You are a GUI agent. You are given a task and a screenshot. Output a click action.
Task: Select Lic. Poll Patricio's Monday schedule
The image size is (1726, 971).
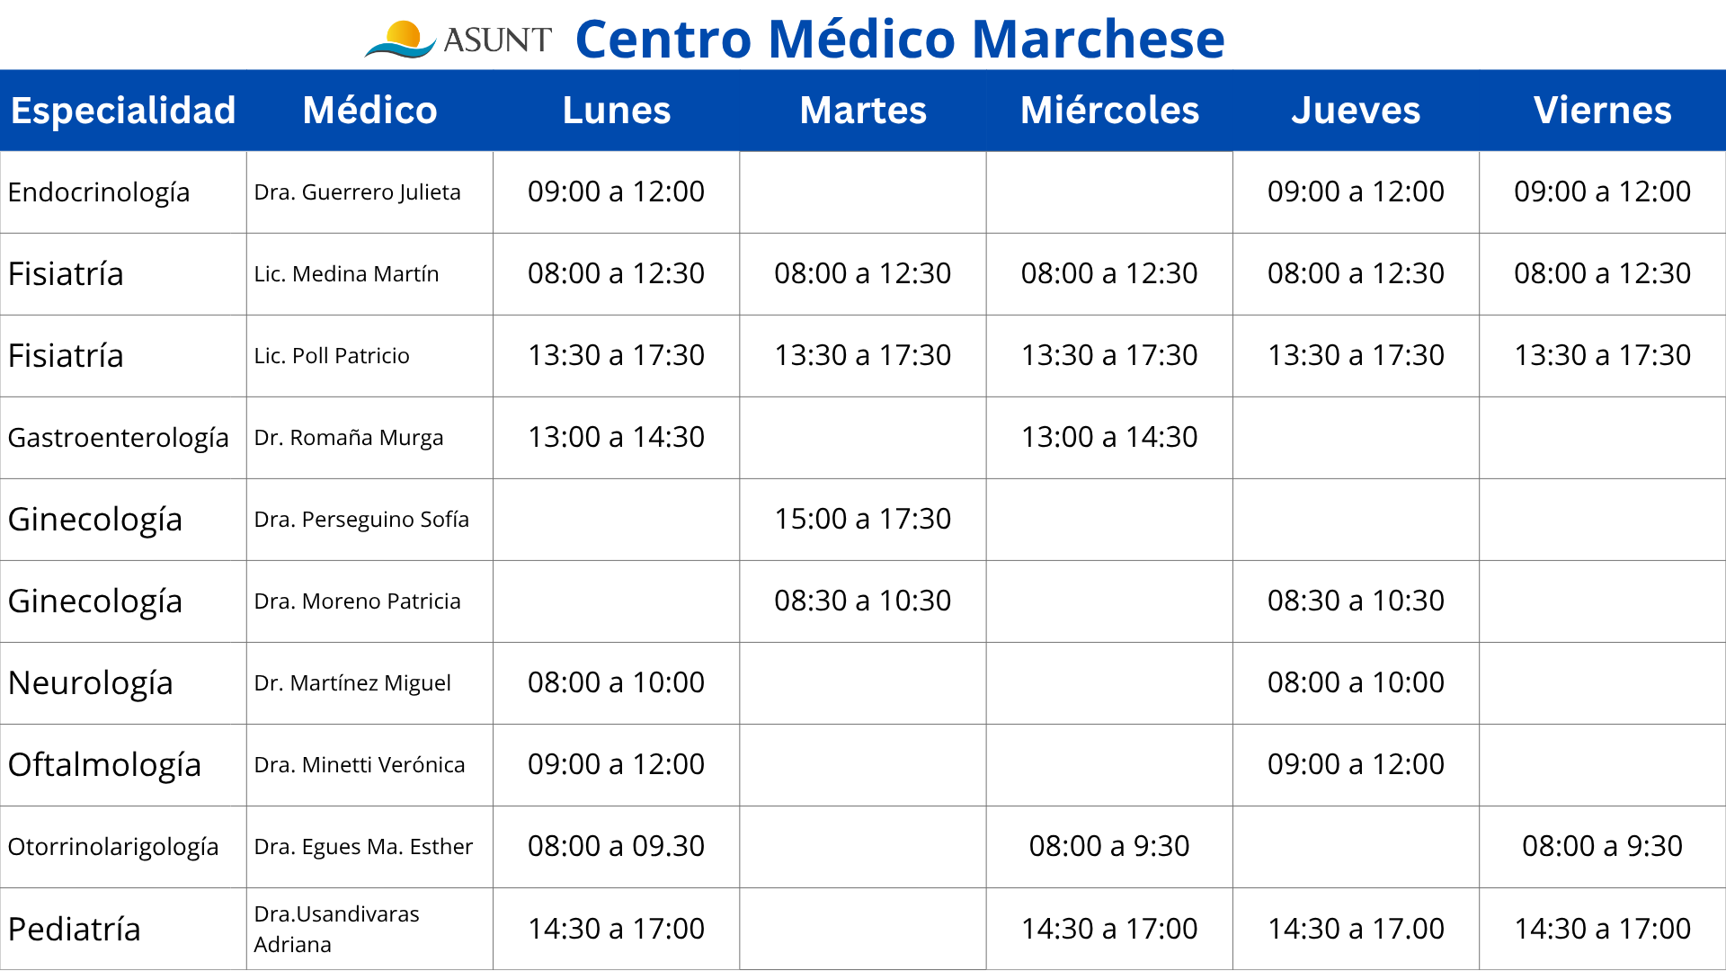coord(616,356)
